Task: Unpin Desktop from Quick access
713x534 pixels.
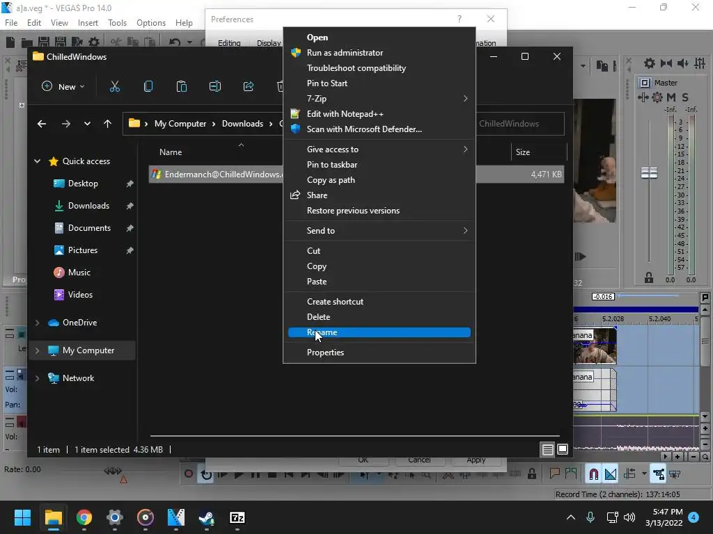Action: pyautogui.click(x=130, y=184)
